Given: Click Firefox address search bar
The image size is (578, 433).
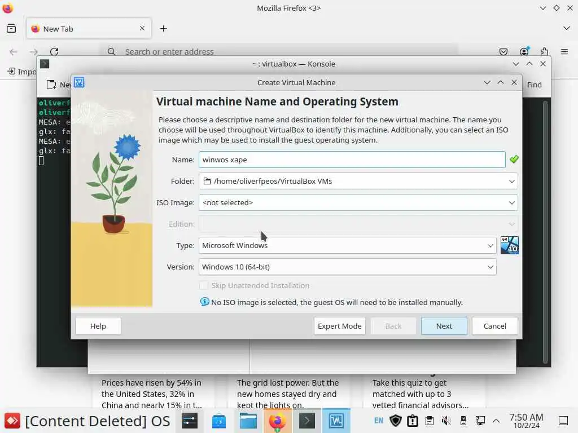Looking at the screenshot, I should pyautogui.click(x=279, y=51).
